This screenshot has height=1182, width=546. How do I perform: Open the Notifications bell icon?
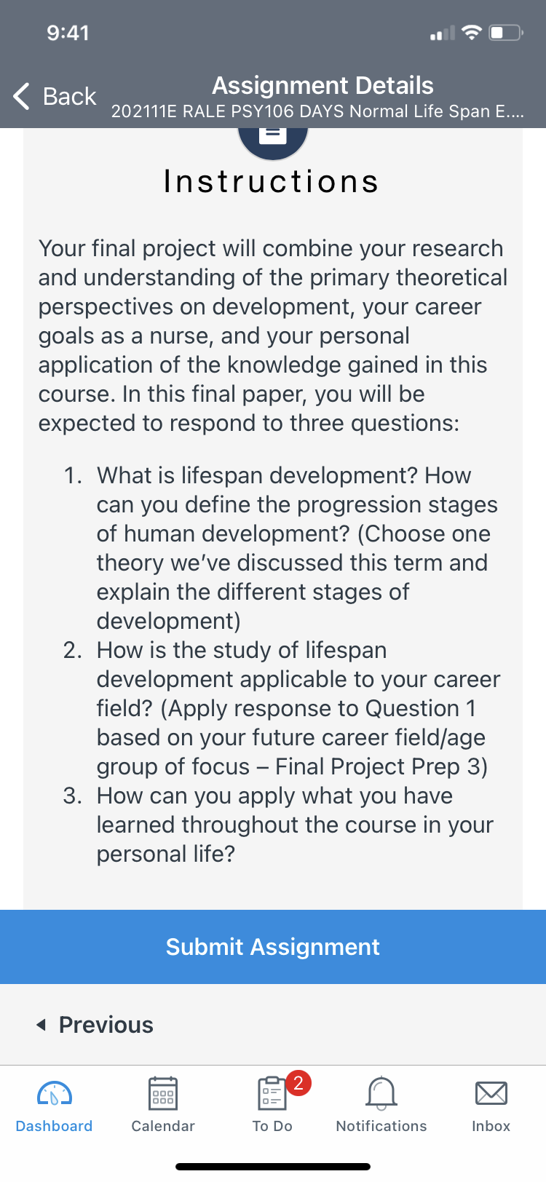[381, 1093]
